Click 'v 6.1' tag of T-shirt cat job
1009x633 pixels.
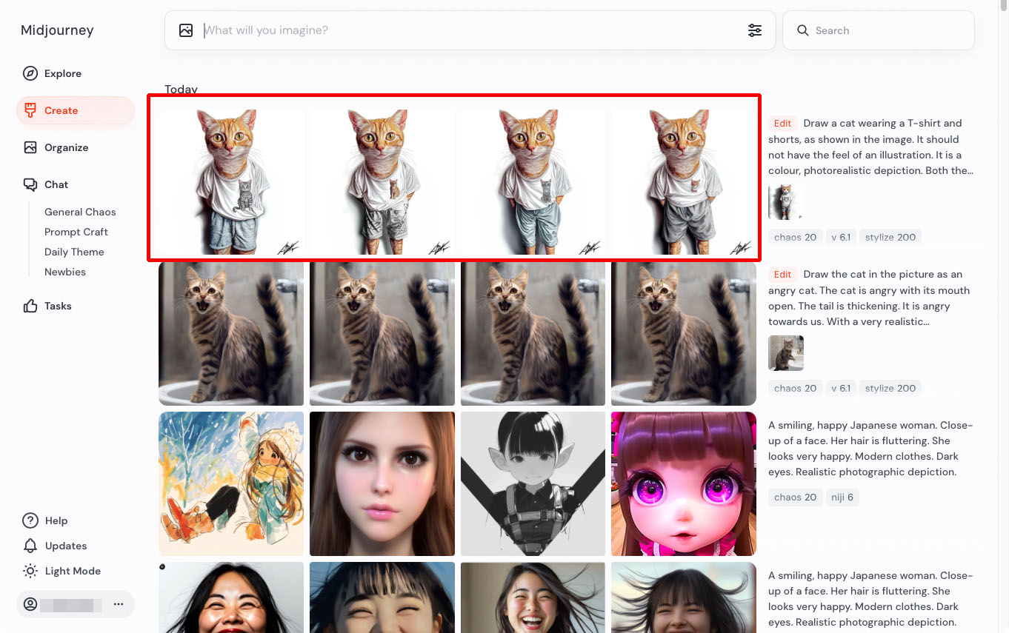(x=841, y=237)
